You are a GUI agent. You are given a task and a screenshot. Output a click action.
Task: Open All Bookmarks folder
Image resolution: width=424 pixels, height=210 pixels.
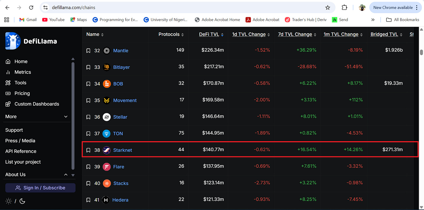[403, 20]
